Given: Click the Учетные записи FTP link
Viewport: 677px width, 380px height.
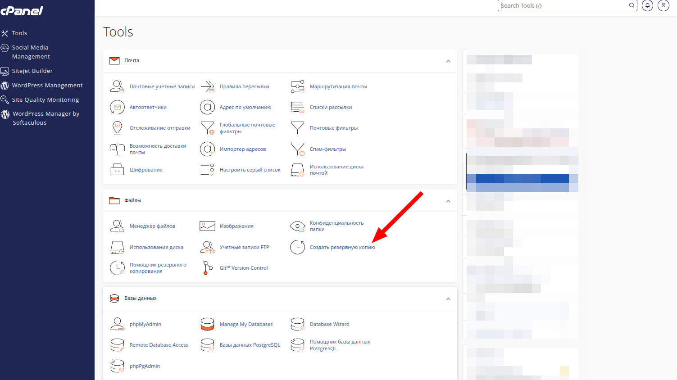Looking at the screenshot, I should click(x=244, y=247).
